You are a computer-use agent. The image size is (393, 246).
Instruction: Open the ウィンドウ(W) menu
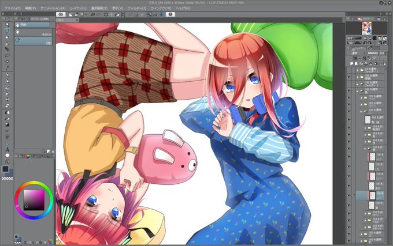click(x=161, y=8)
